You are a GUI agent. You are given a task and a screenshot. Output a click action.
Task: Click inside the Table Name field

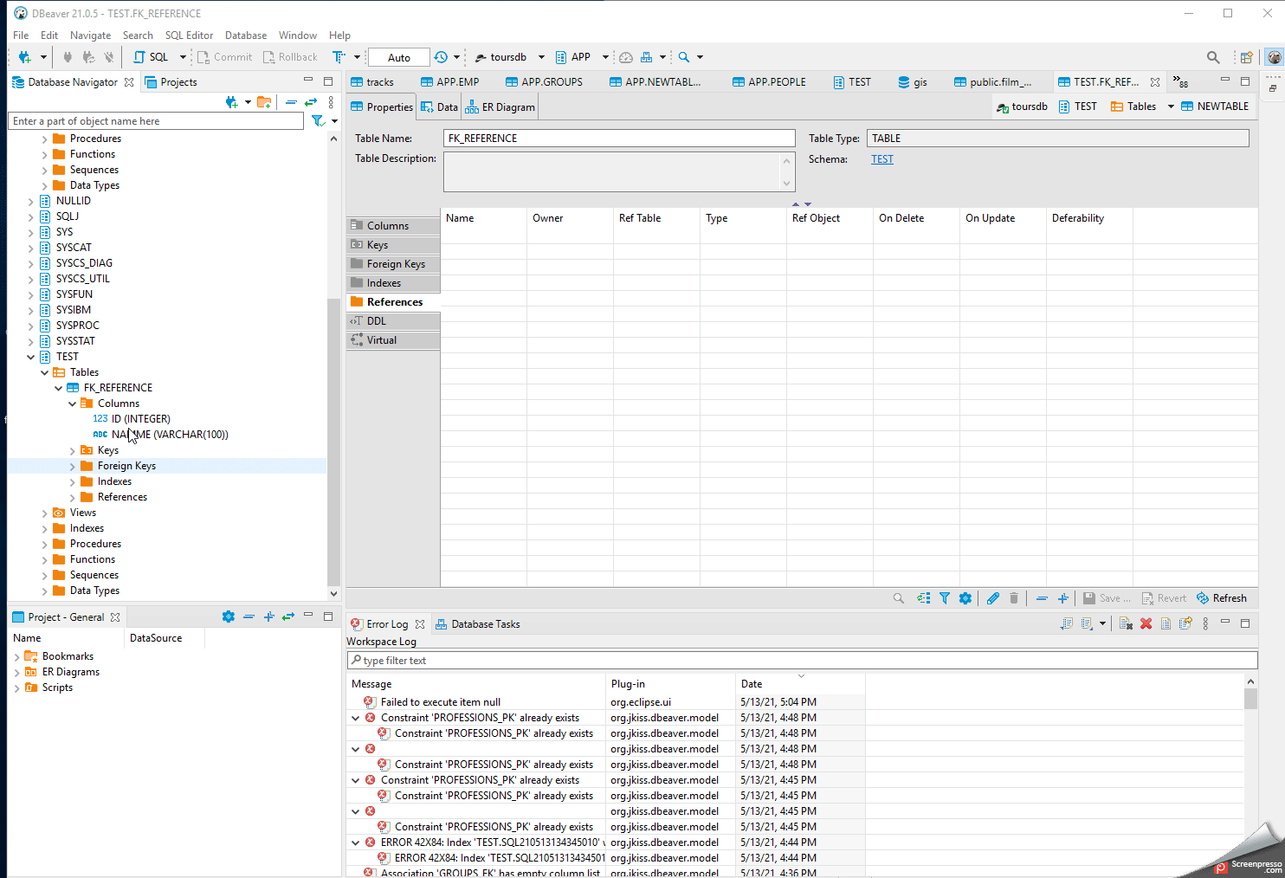click(x=618, y=138)
